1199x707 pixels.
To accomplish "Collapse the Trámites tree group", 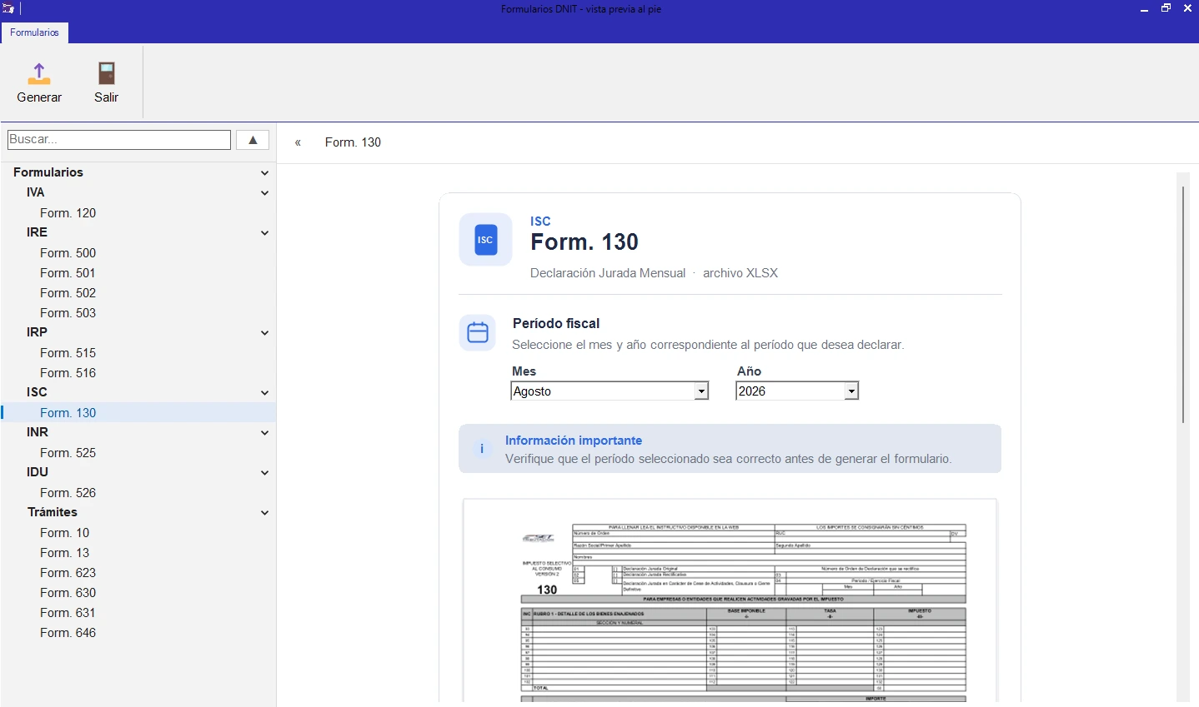I will (x=264, y=513).
